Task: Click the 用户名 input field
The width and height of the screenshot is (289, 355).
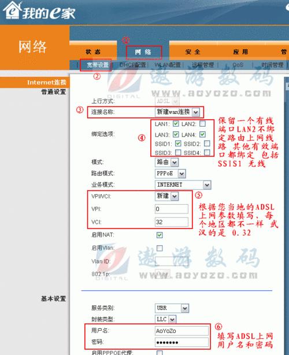Action: (x=181, y=331)
